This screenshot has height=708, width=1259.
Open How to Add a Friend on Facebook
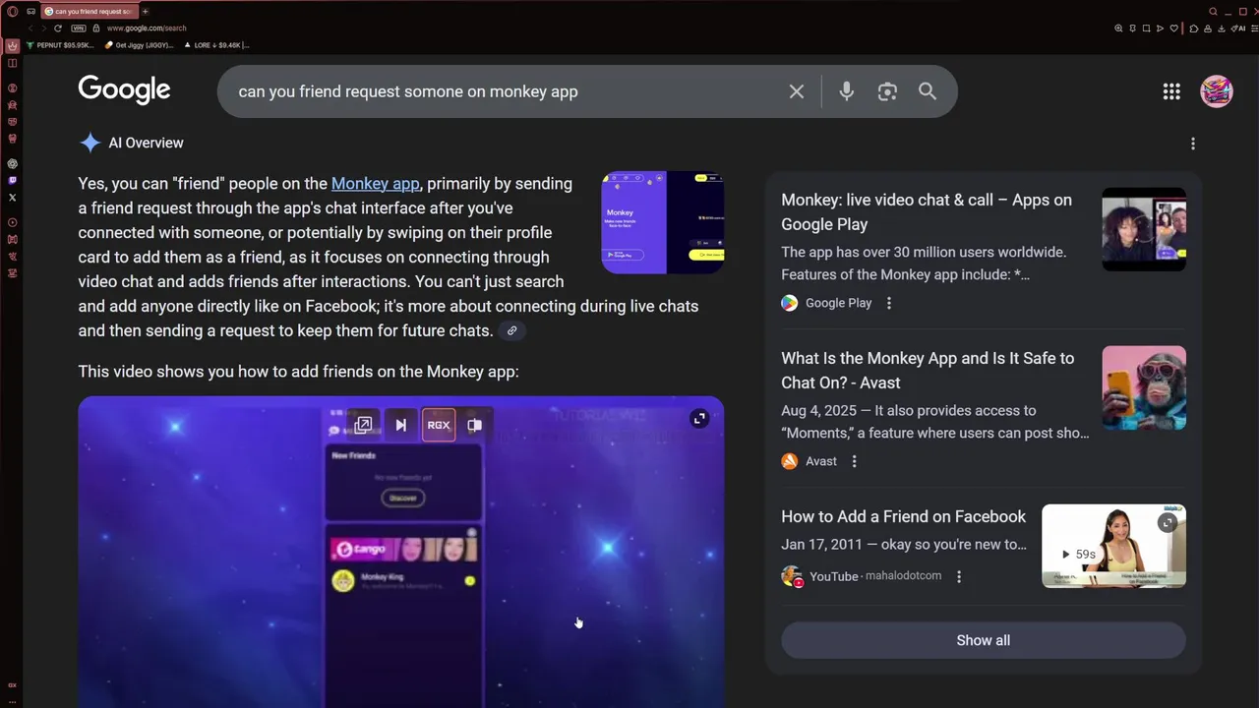pyautogui.click(x=903, y=516)
